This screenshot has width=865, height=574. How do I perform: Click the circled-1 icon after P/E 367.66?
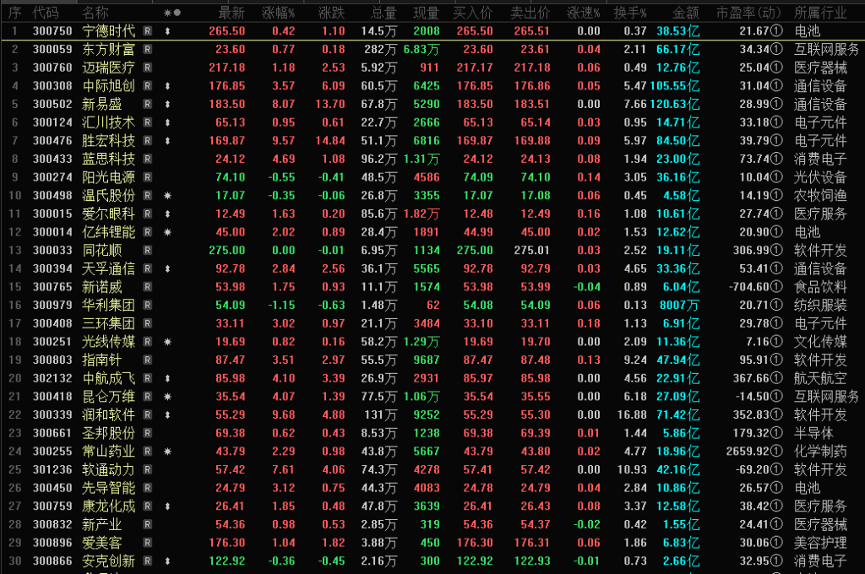(777, 378)
